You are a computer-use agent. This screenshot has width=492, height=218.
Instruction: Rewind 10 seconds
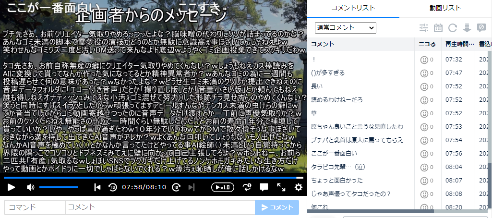[113, 188]
